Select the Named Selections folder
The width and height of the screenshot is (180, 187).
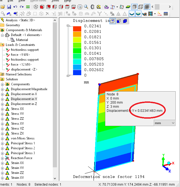19,74
